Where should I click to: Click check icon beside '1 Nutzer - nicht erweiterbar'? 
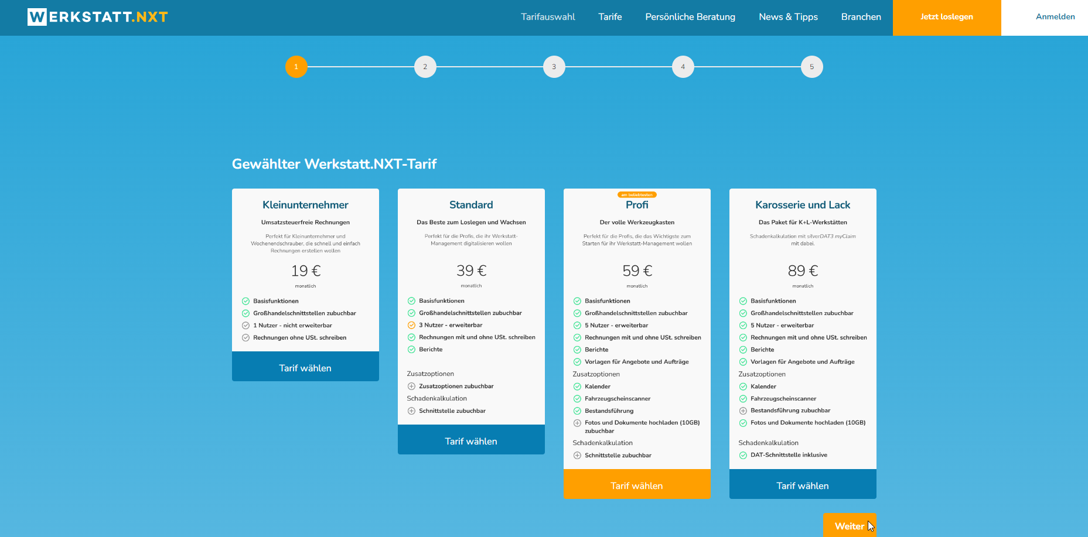246,326
